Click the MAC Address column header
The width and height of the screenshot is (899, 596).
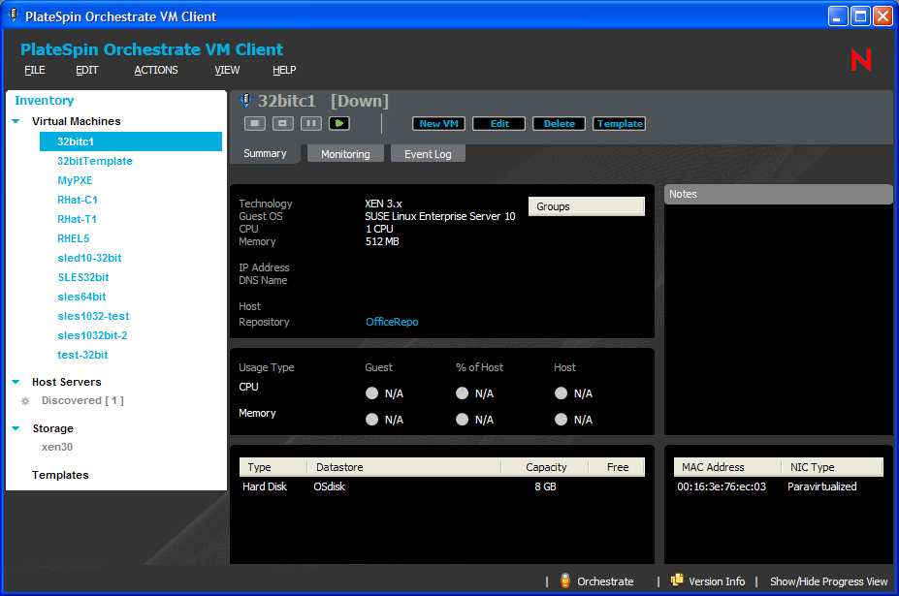[x=727, y=467]
